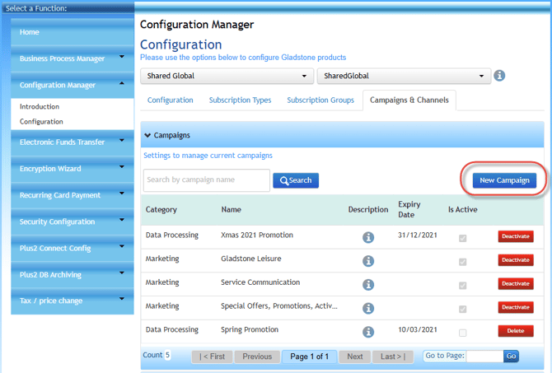Switch to the Configuration tab
Image resolution: width=552 pixels, height=373 pixels.
[170, 100]
